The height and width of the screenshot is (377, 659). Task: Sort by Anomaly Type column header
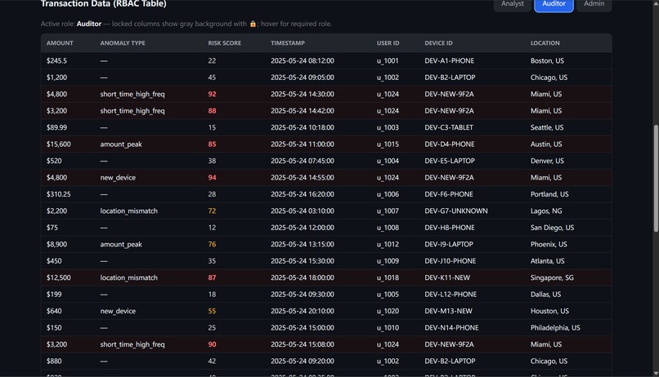click(x=123, y=43)
